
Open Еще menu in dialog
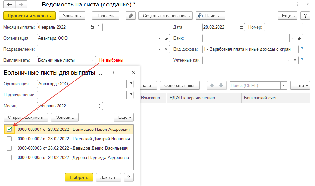coord(124,118)
